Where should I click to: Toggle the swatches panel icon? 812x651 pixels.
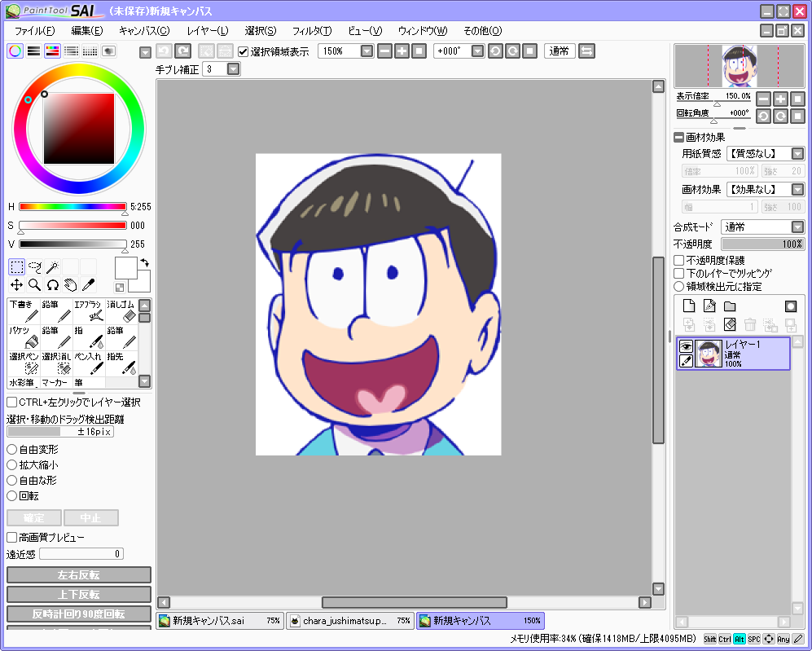coord(90,51)
